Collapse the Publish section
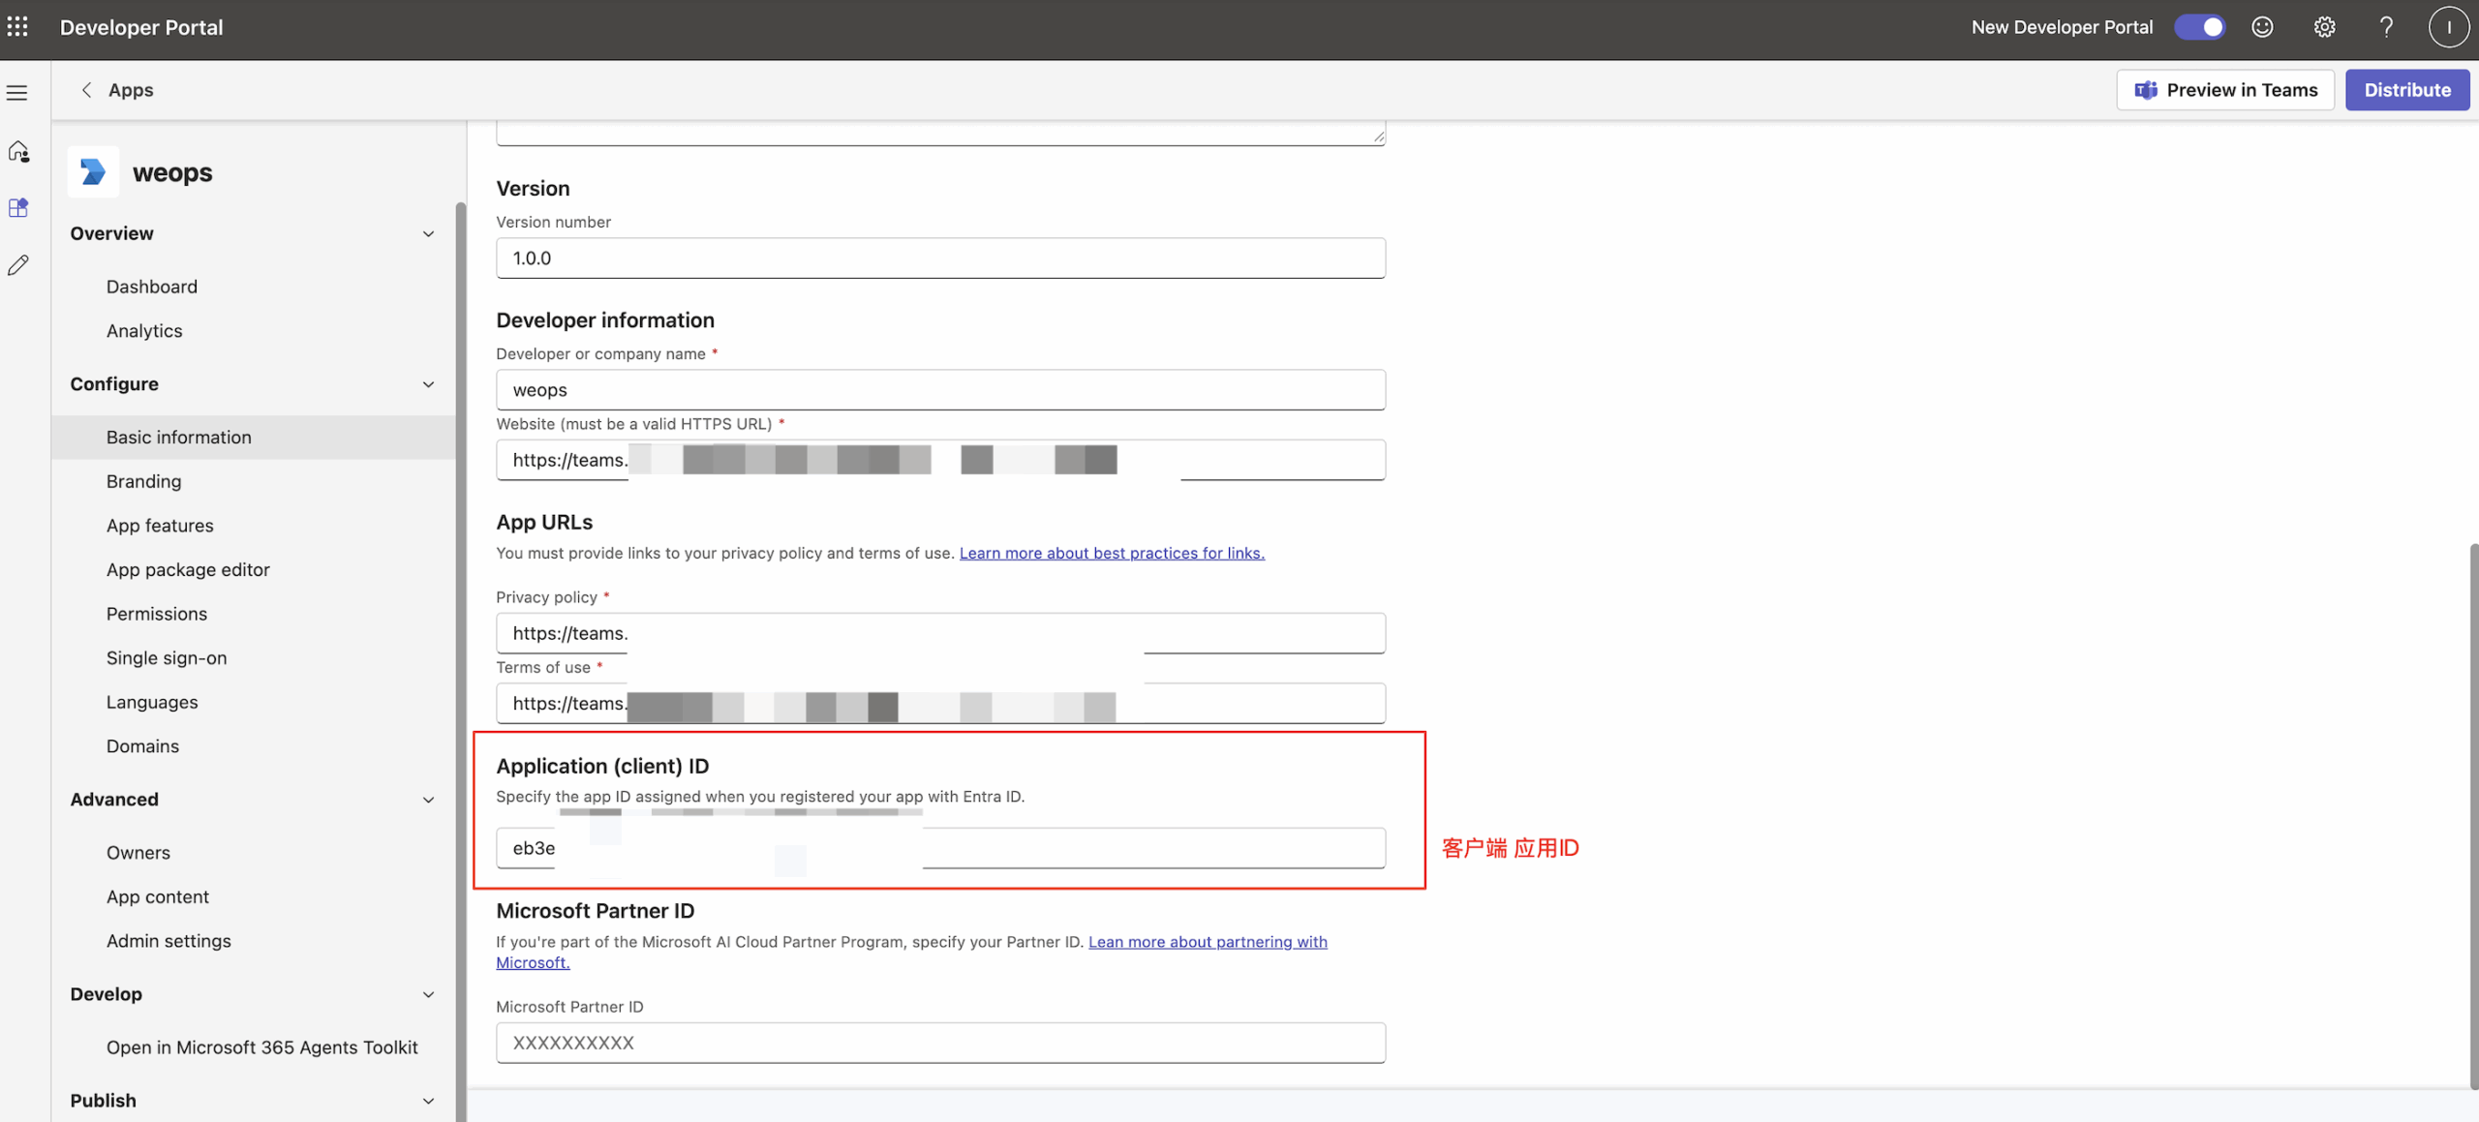 tap(428, 1101)
